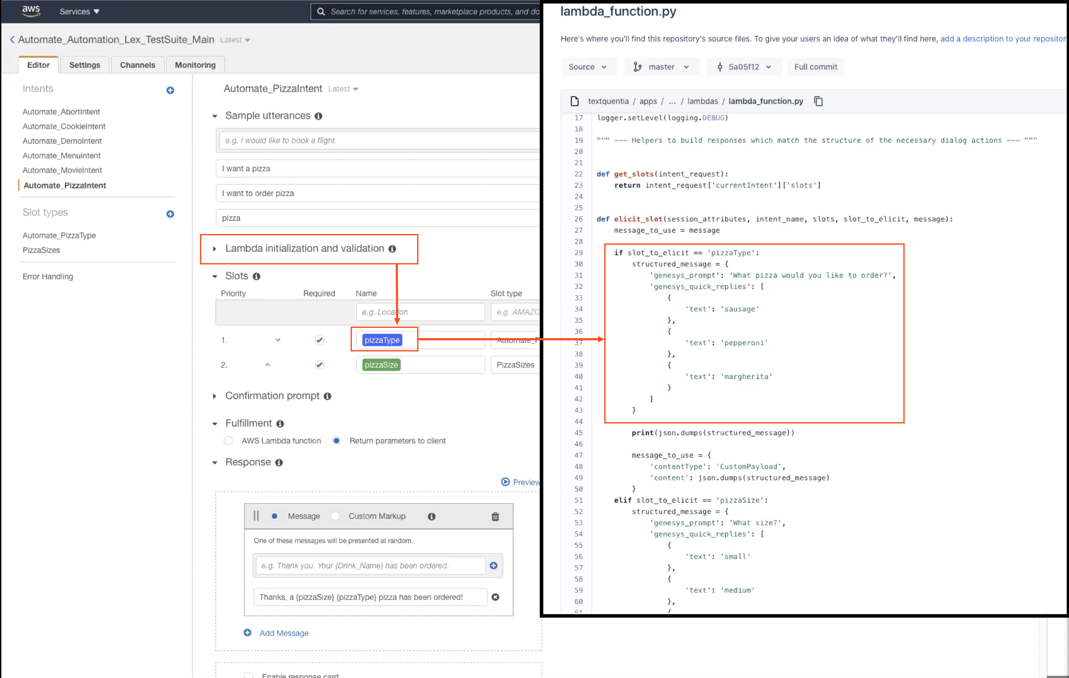1069x678 pixels.
Task: Click the plus icon to add typed message
Action: pyautogui.click(x=493, y=565)
